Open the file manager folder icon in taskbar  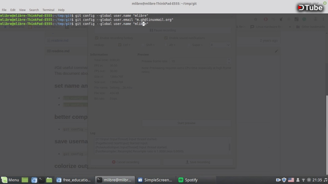click(x=49, y=180)
